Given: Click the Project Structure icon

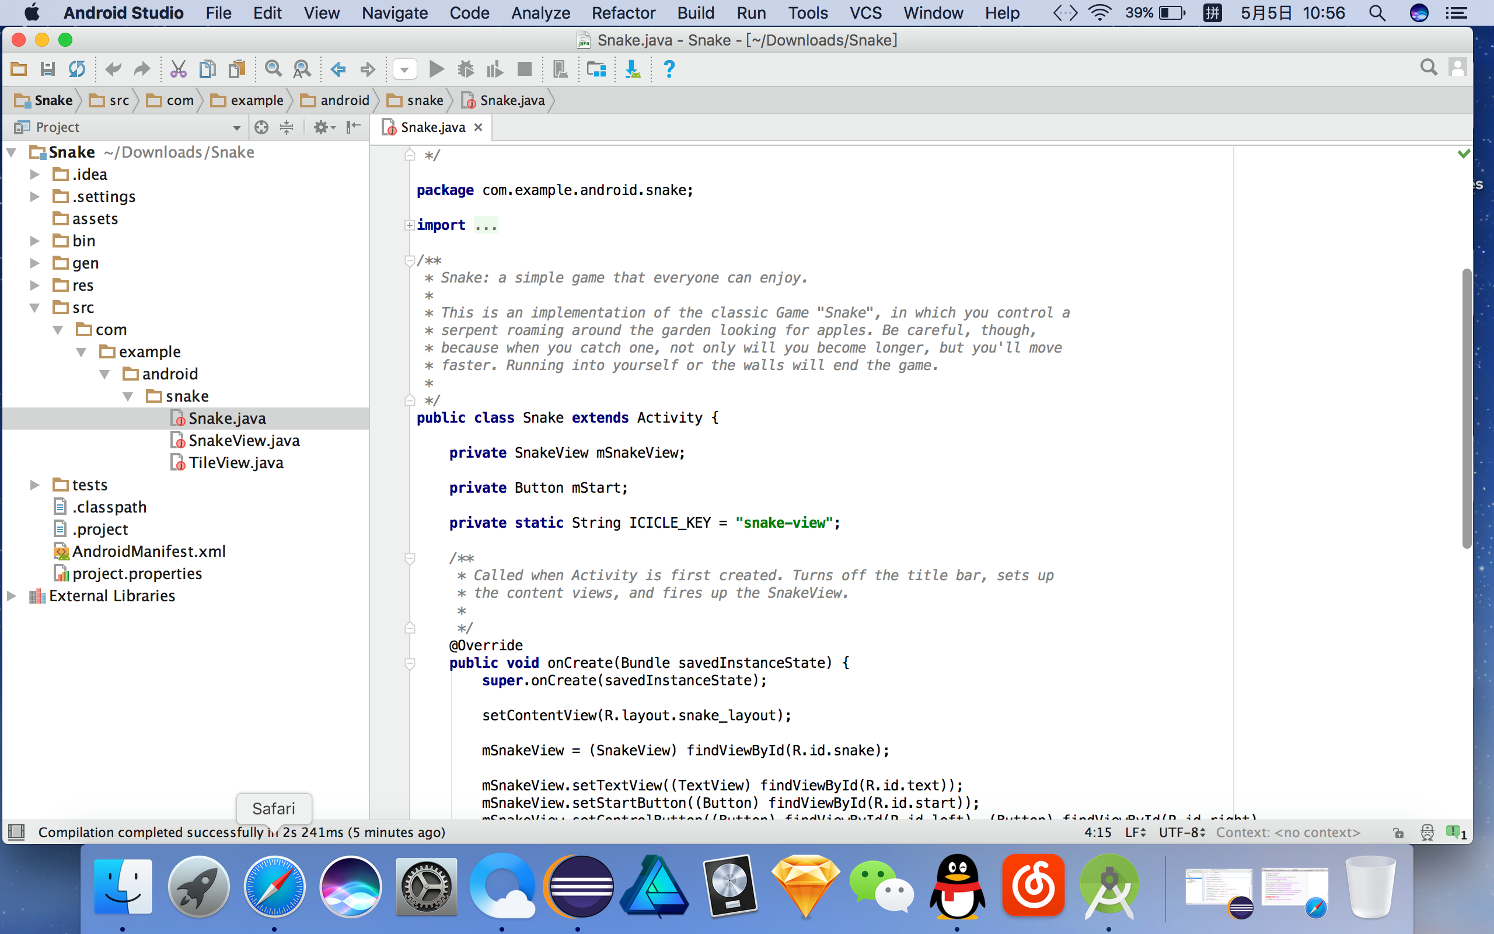Looking at the screenshot, I should [596, 69].
